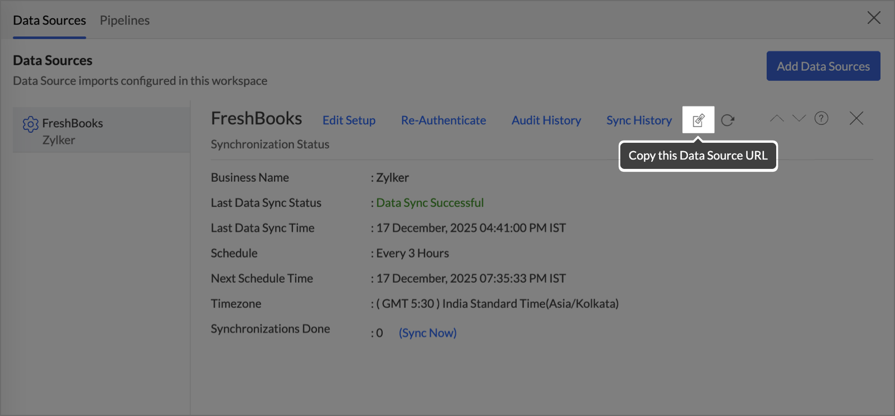895x416 pixels.
Task: Close the Data Sources dialog window
Action: point(874,18)
